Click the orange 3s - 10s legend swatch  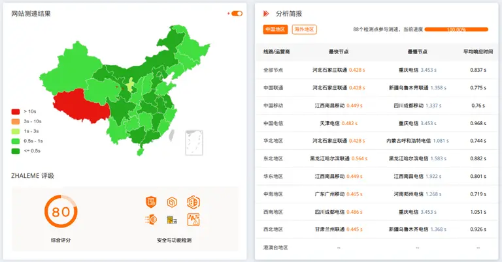point(16,121)
